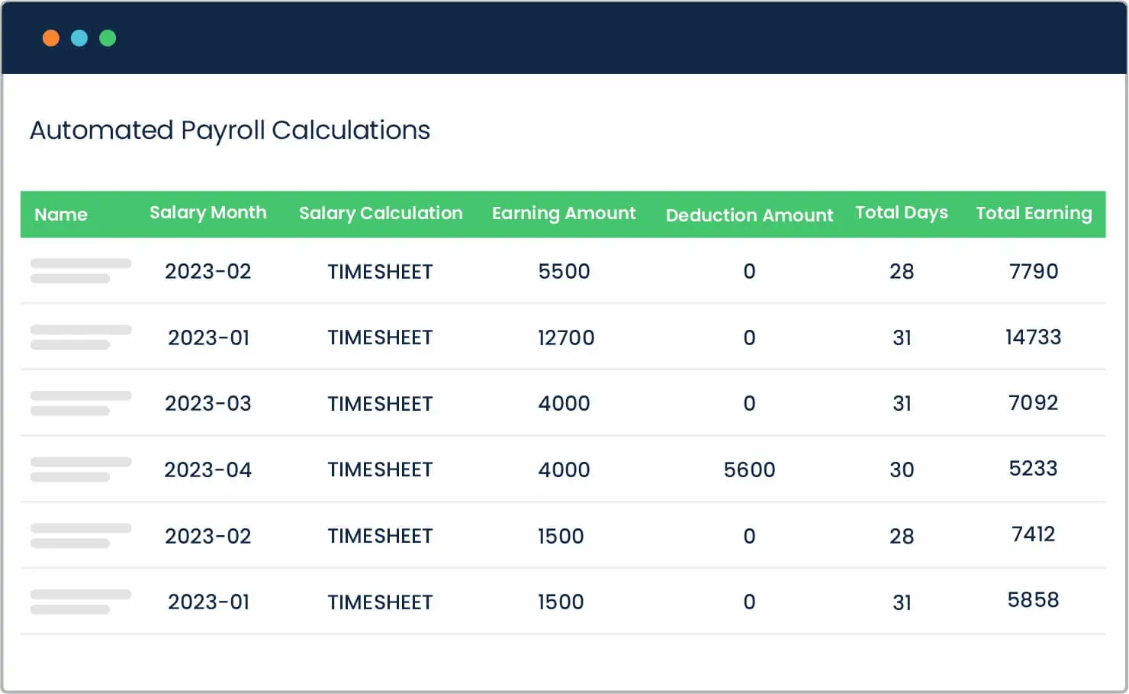Click the 7412 total earning value
The height and width of the screenshot is (694, 1129).
1034,534
